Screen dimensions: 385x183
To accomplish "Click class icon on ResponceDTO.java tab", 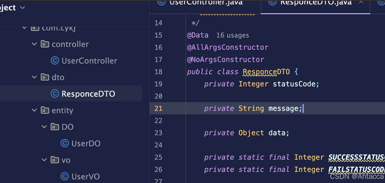I will (272, 2).
